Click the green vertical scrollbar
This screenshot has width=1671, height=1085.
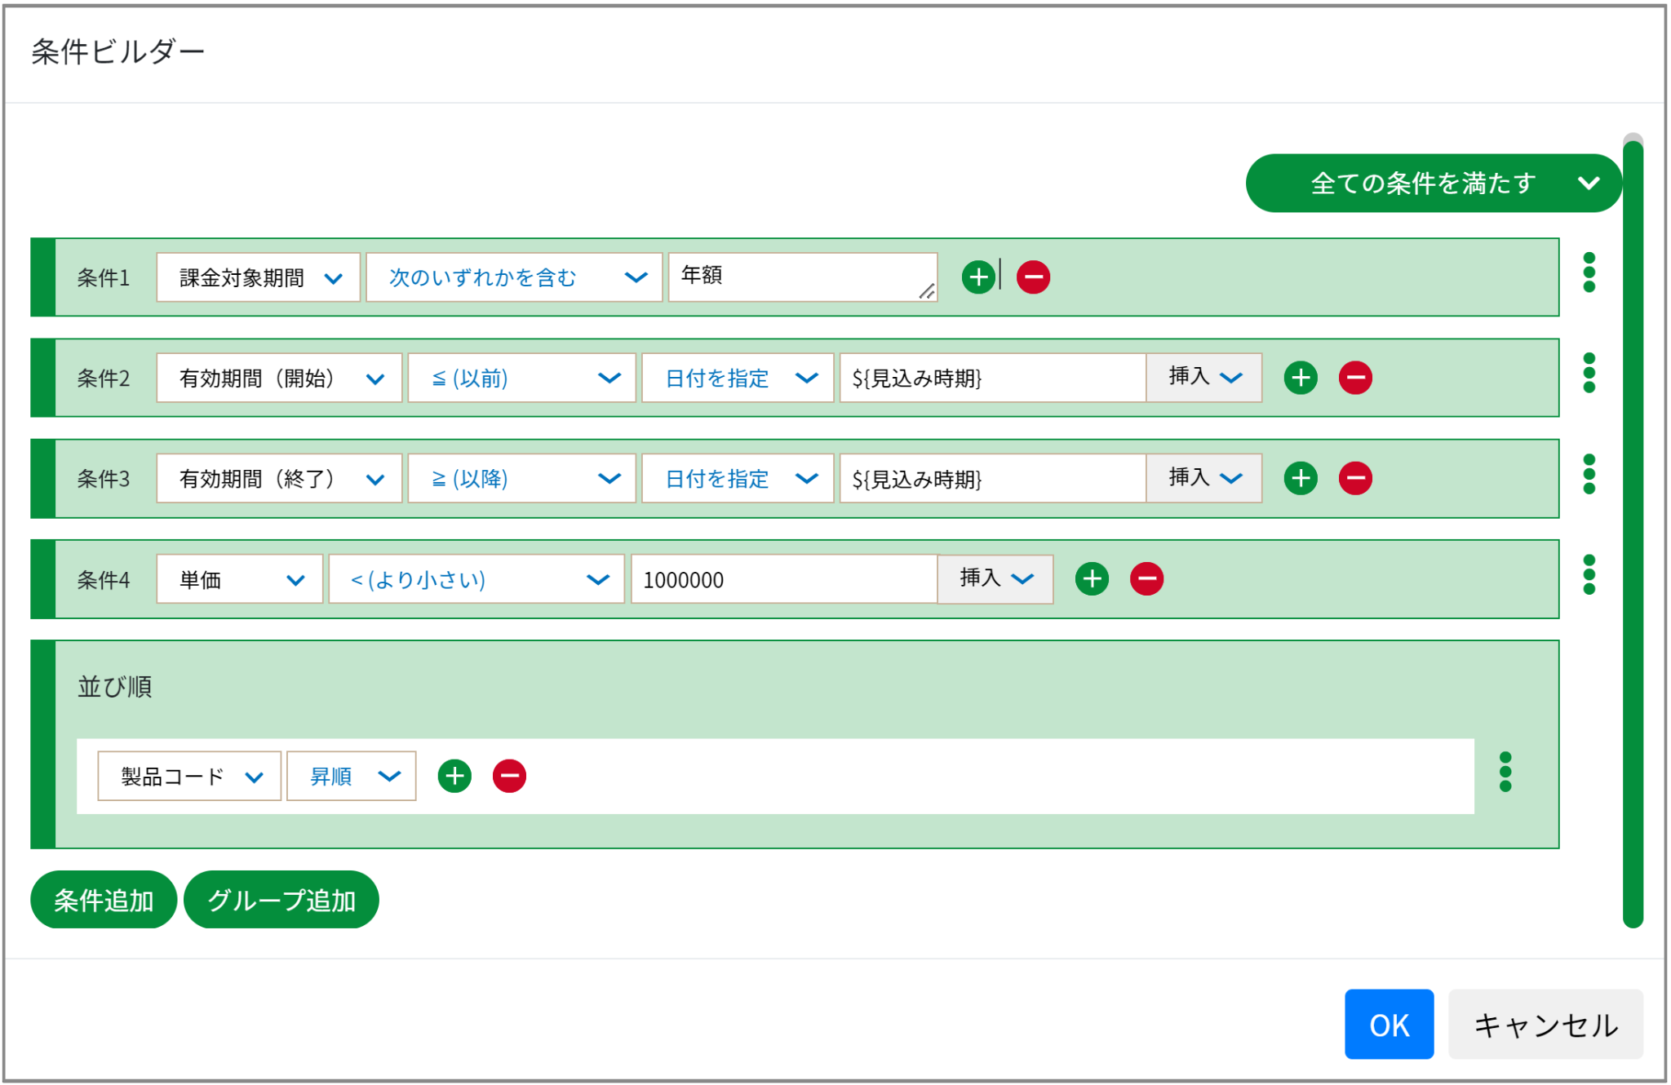1633,534
